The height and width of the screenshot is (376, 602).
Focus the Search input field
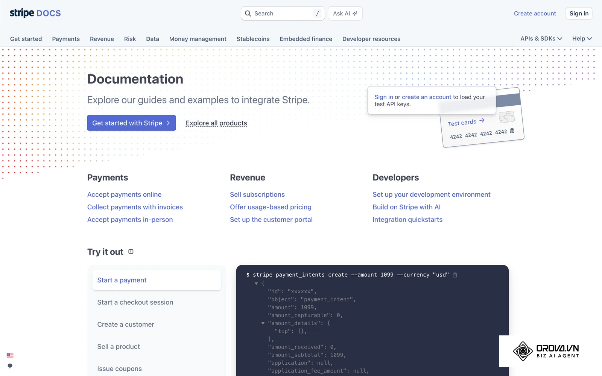pos(283,14)
